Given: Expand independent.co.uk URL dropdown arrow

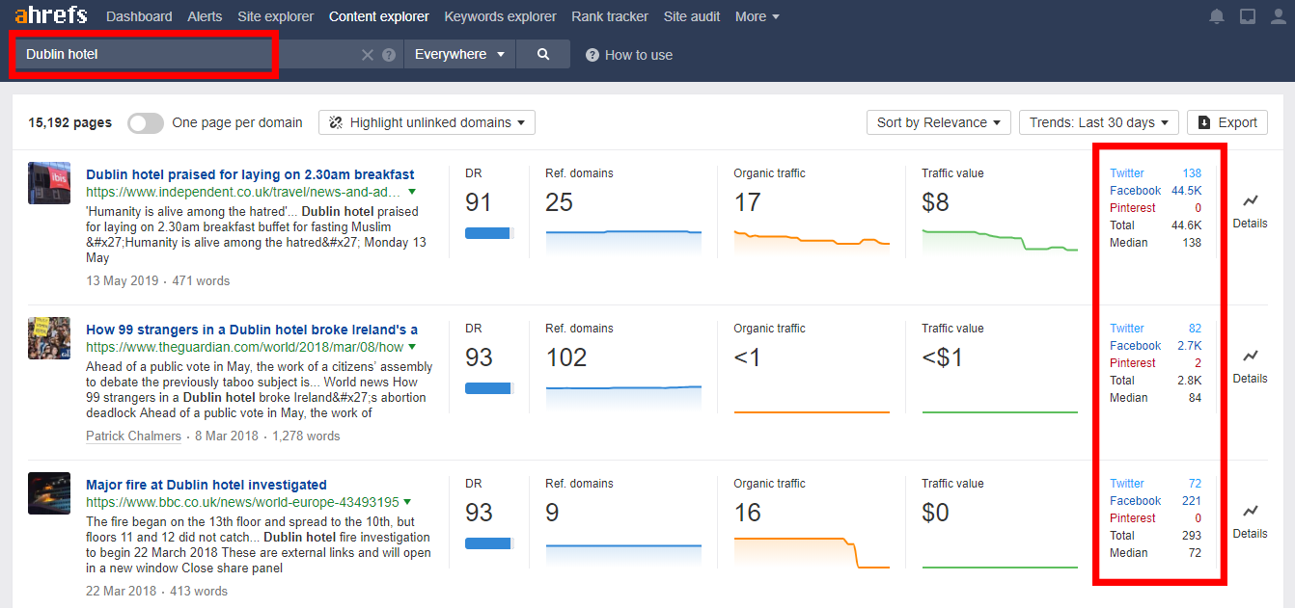Looking at the screenshot, I should [x=412, y=192].
